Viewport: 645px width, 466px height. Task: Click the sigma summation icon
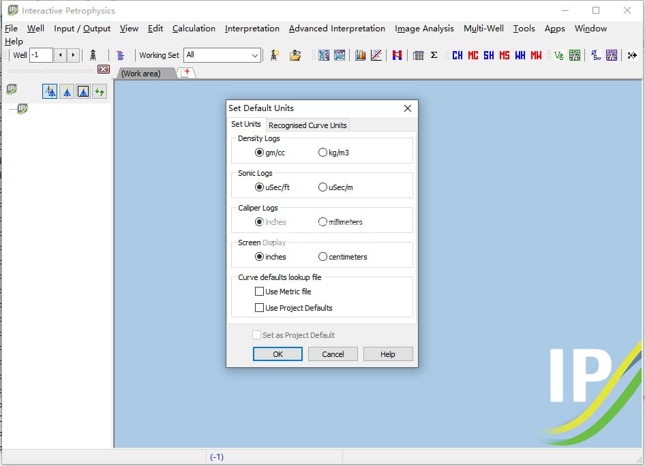click(x=434, y=55)
